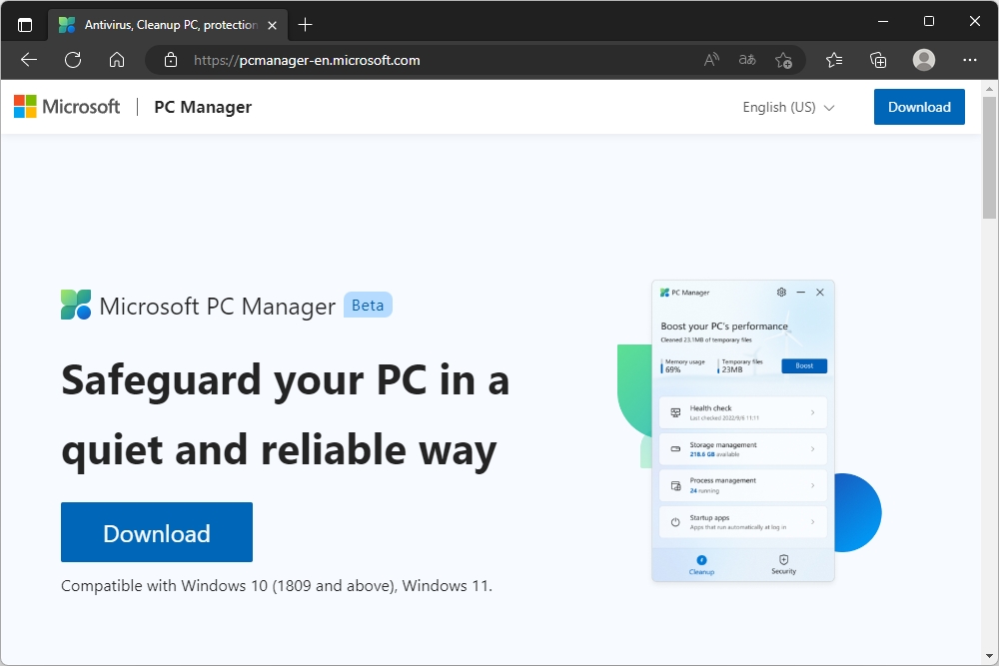View site info lock icon

(x=170, y=60)
